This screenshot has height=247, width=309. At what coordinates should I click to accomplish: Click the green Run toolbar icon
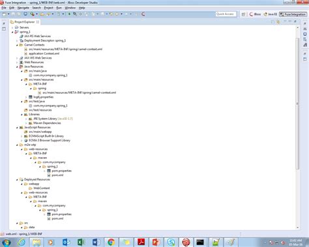(69, 14)
